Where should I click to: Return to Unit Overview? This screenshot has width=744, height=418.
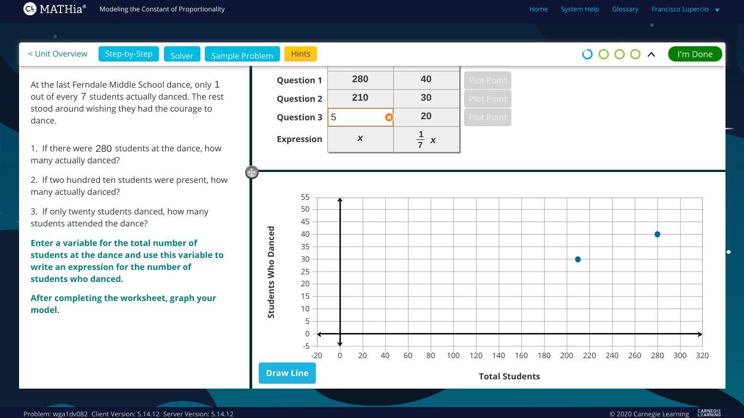[58, 54]
